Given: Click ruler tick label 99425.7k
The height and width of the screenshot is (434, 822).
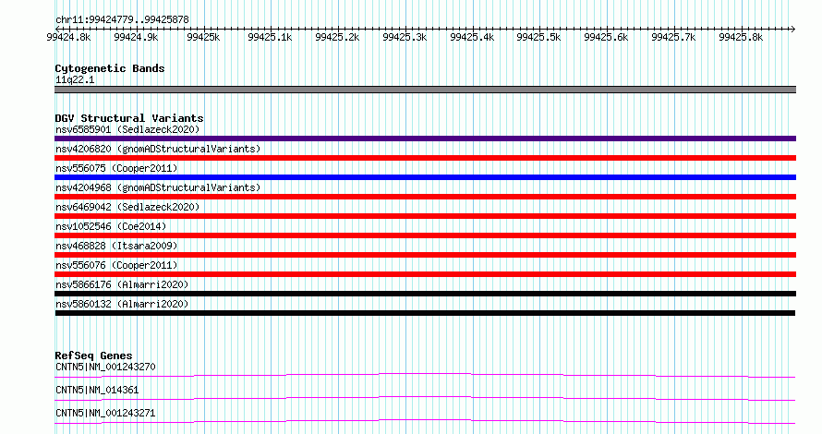Looking at the screenshot, I should [673, 37].
